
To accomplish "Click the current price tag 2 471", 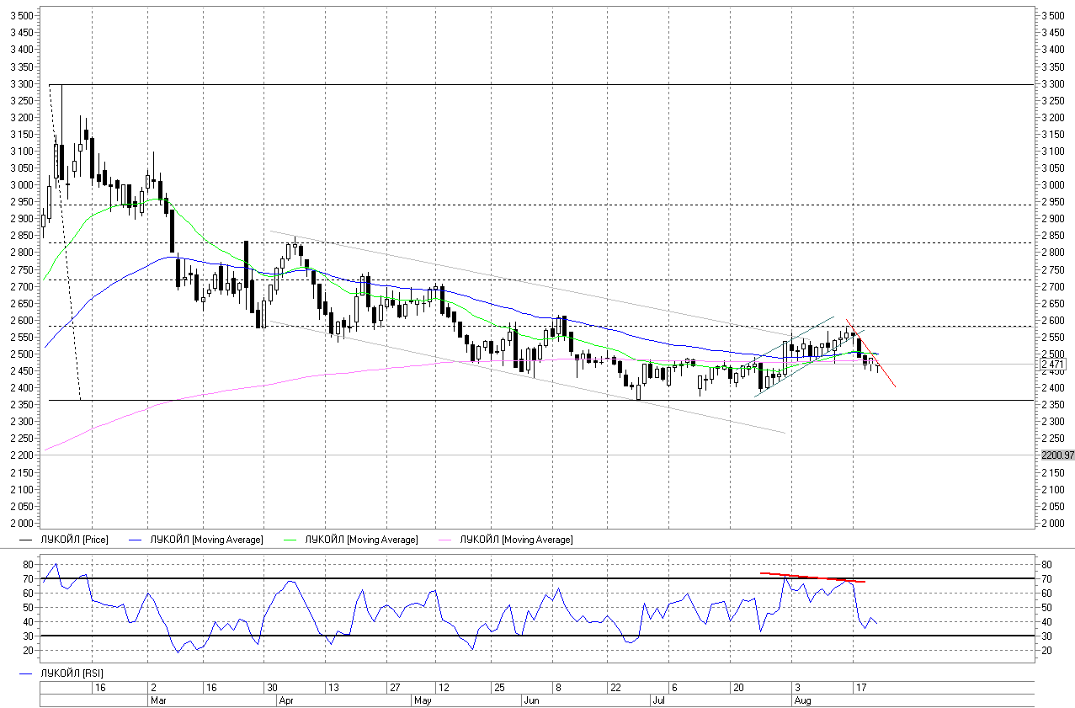I will 1054,365.
